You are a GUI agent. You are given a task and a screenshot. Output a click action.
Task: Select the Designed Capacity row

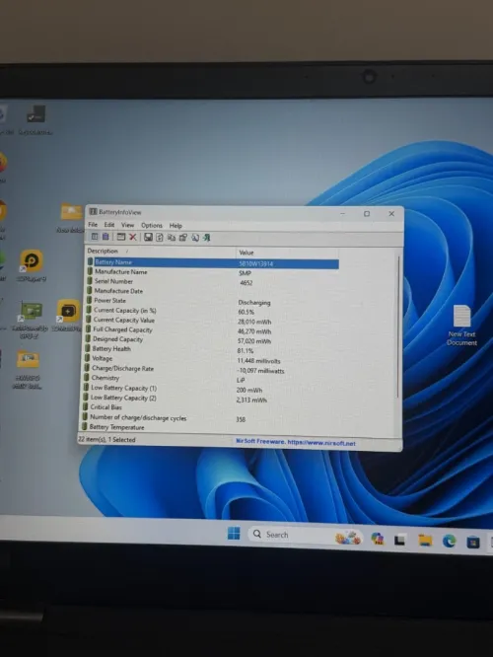pos(212,339)
